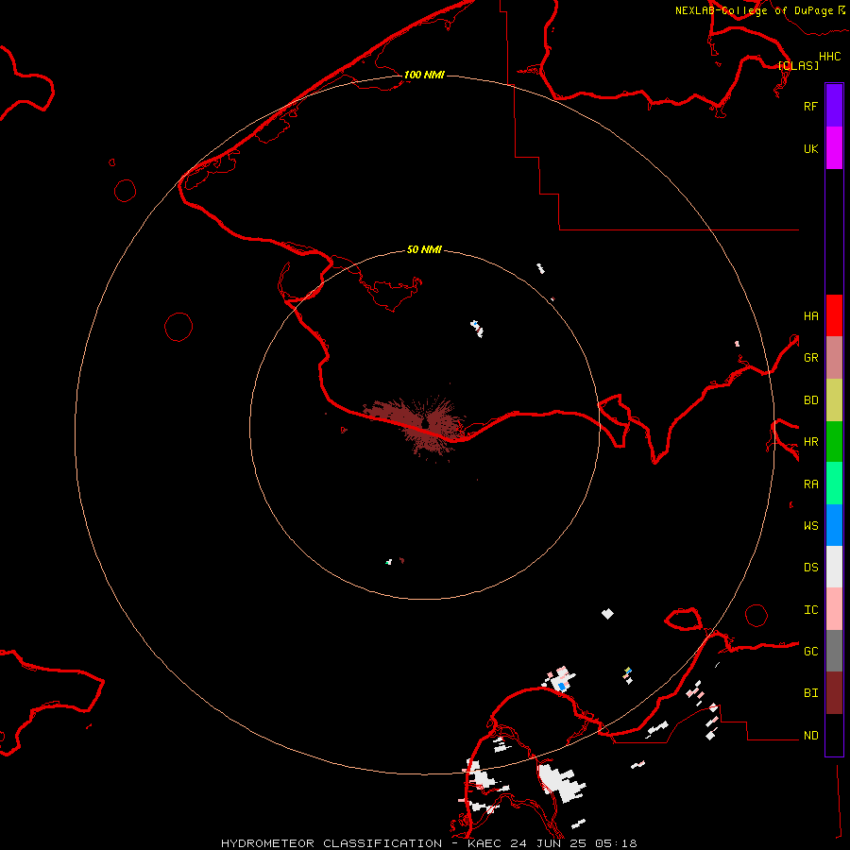This screenshot has height=850, width=850.
Task: Click the HA red legend swatch
Action: click(x=834, y=315)
